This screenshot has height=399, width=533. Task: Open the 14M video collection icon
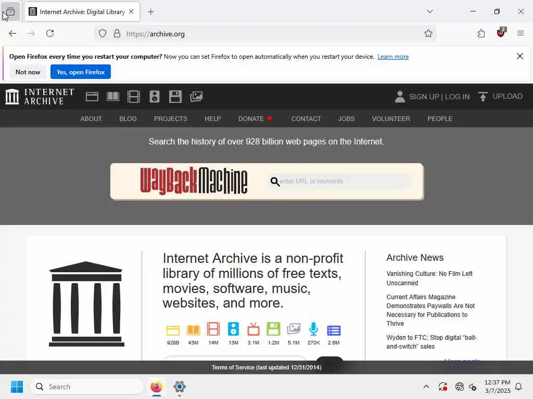(213, 329)
